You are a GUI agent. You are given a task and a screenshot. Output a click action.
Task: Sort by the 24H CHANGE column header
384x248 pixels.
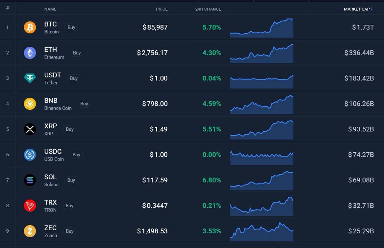(208, 9)
